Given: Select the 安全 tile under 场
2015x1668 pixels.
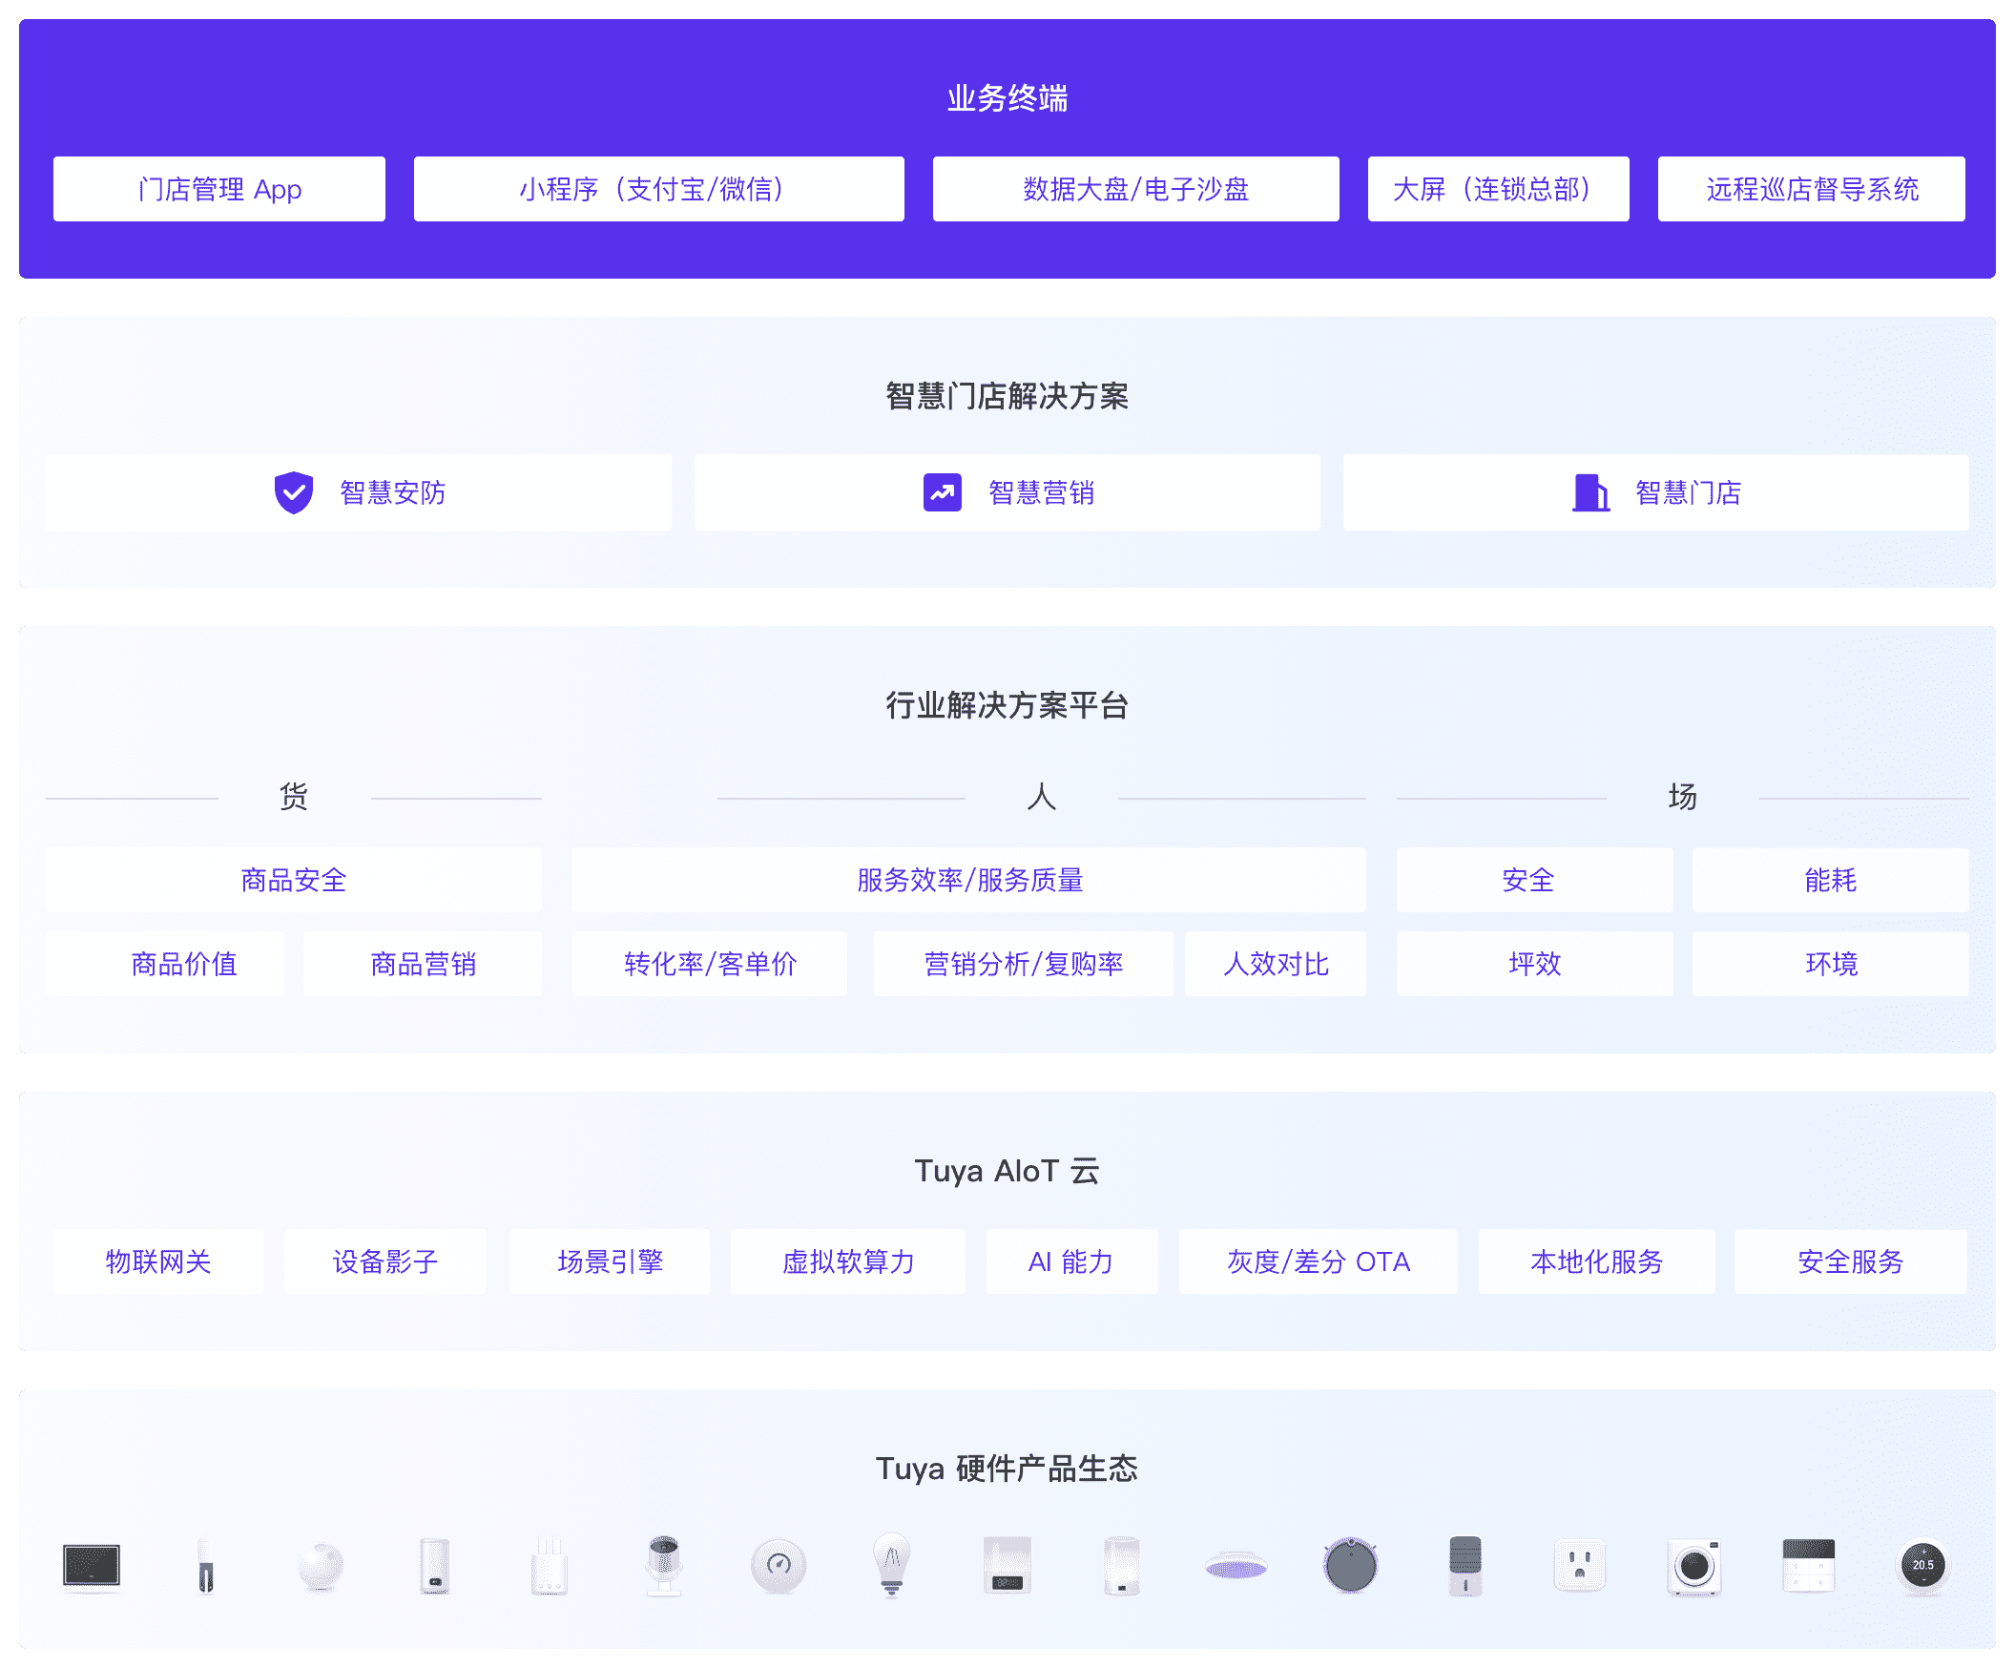Looking at the screenshot, I should click(1535, 880).
